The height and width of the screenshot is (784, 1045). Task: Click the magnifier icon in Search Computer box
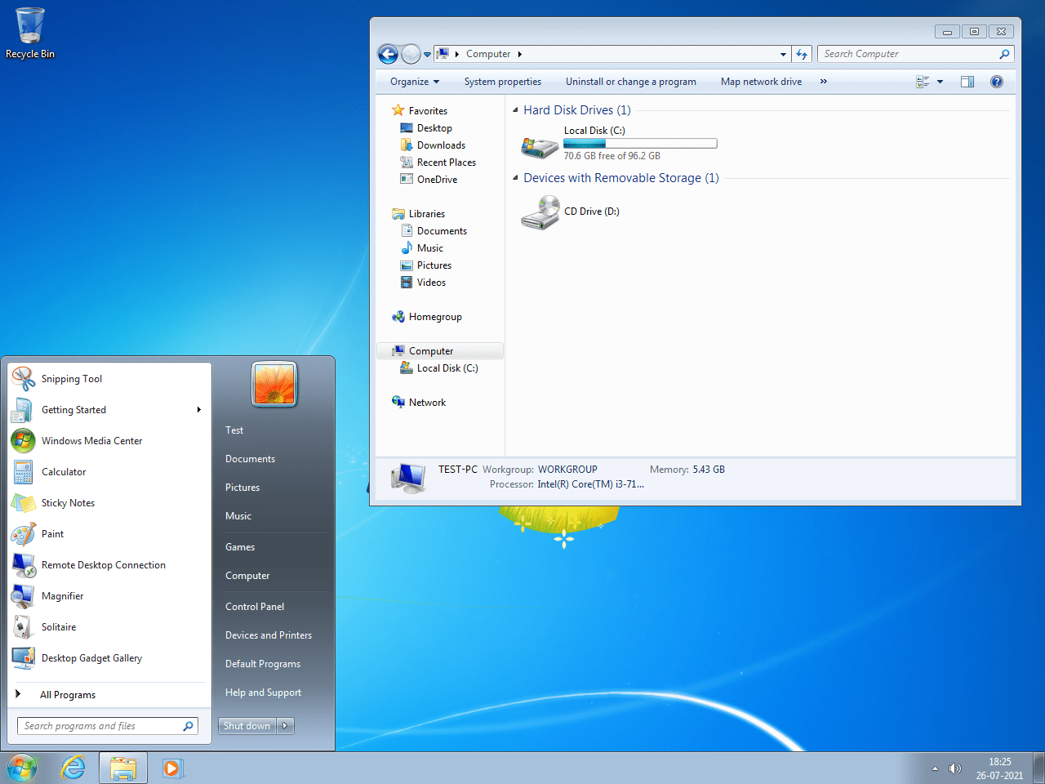(x=1004, y=54)
